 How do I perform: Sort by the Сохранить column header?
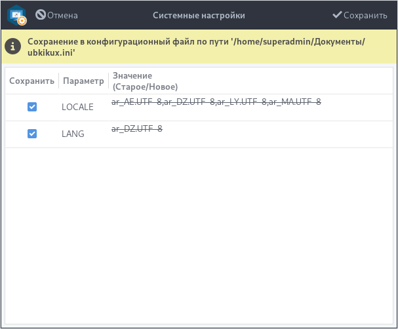point(31,81)
